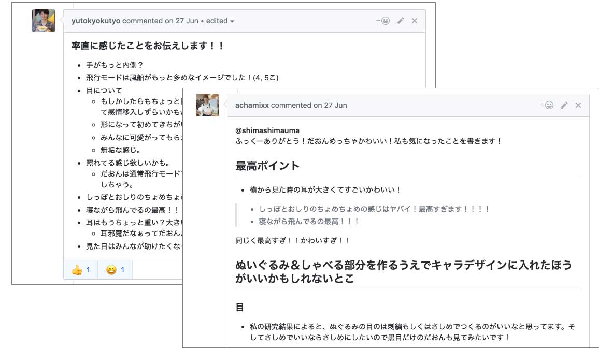Open timestamp permalink on yutokyokutyo's comment
The width and height of the screenshot is (612, 350).
[181, 21]
